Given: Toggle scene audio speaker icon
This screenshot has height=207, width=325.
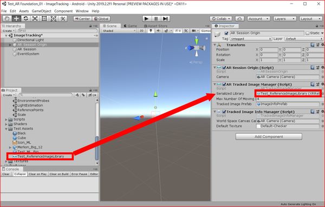Looking at the screenshot, I should coord(158,31).
